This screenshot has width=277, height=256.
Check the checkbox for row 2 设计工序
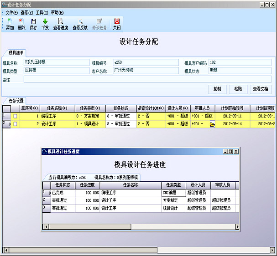pos(15,124)
